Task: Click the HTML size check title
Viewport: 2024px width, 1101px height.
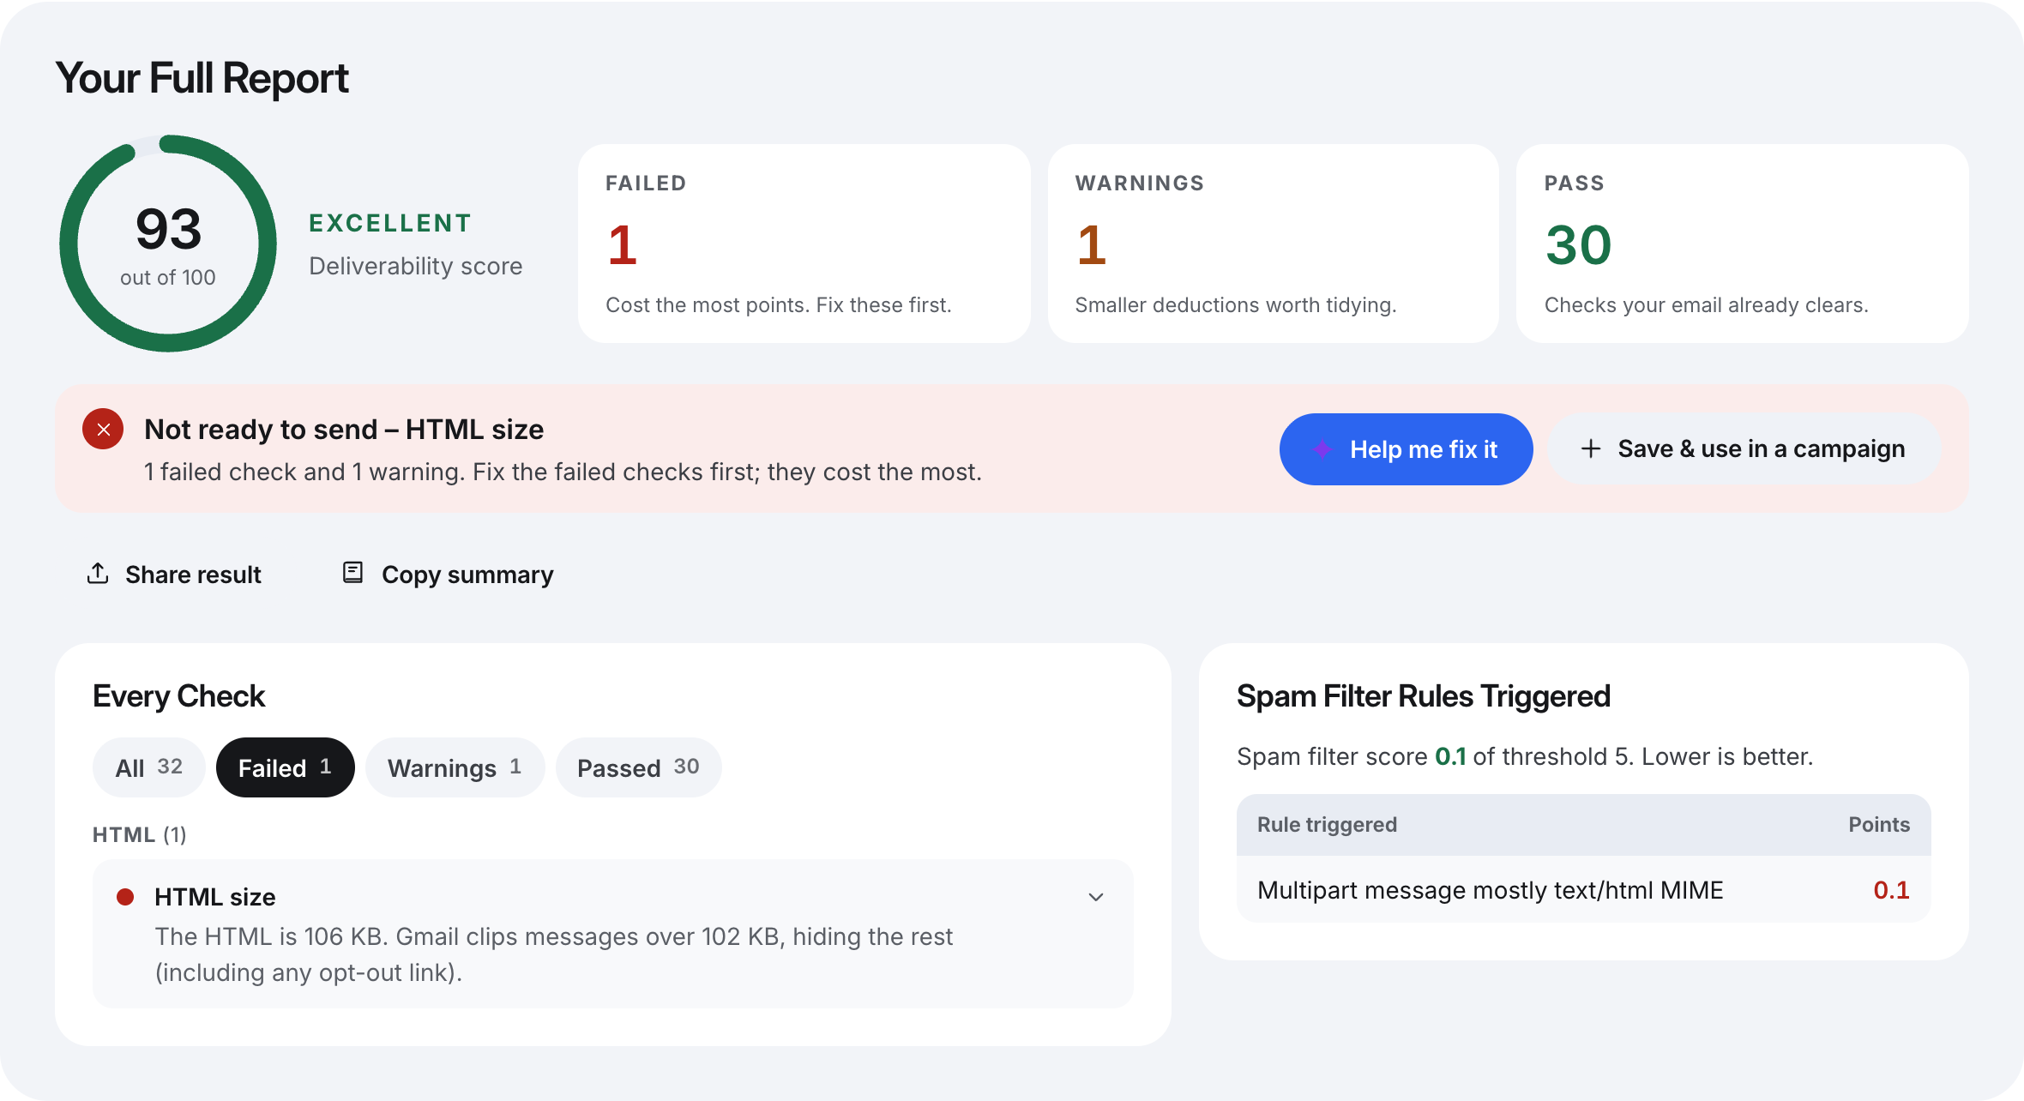Action: [215, 897]
